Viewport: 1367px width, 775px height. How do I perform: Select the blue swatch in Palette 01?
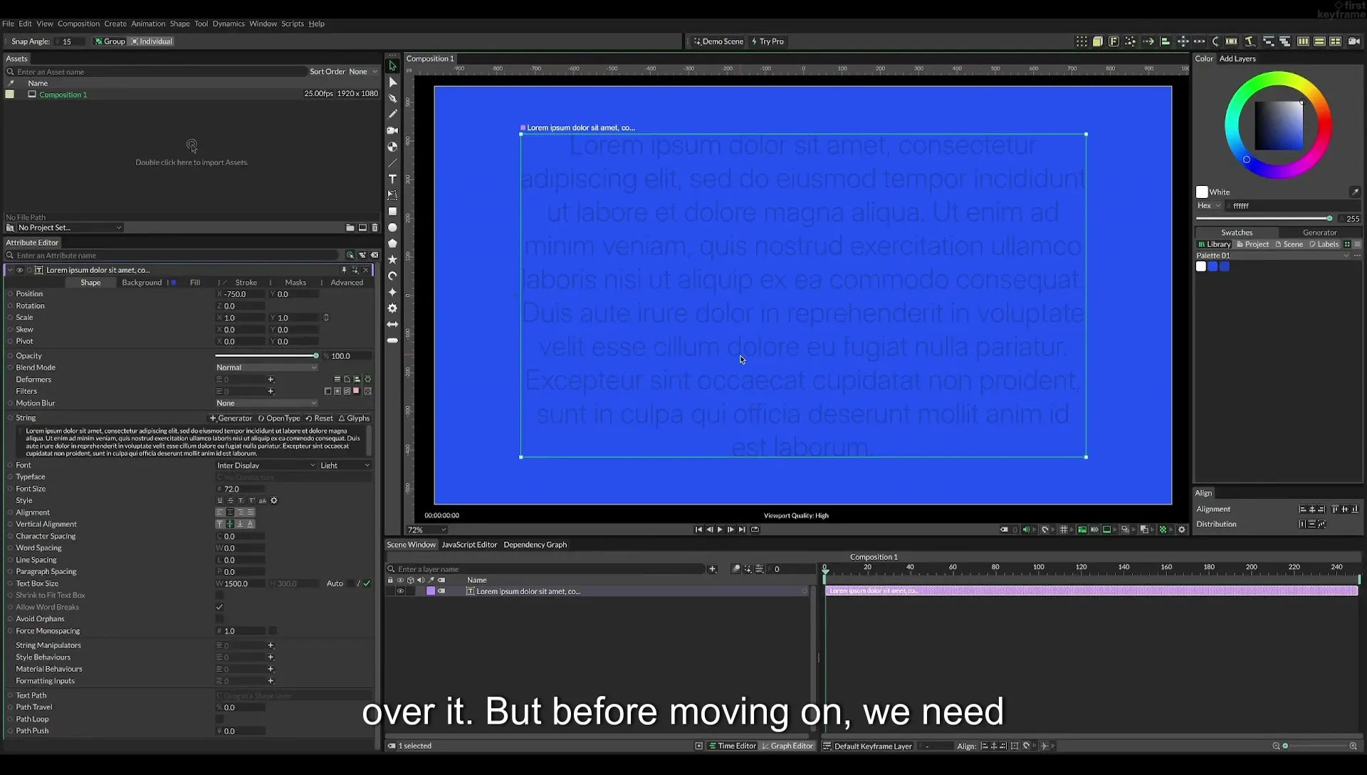coord(1213,267)
